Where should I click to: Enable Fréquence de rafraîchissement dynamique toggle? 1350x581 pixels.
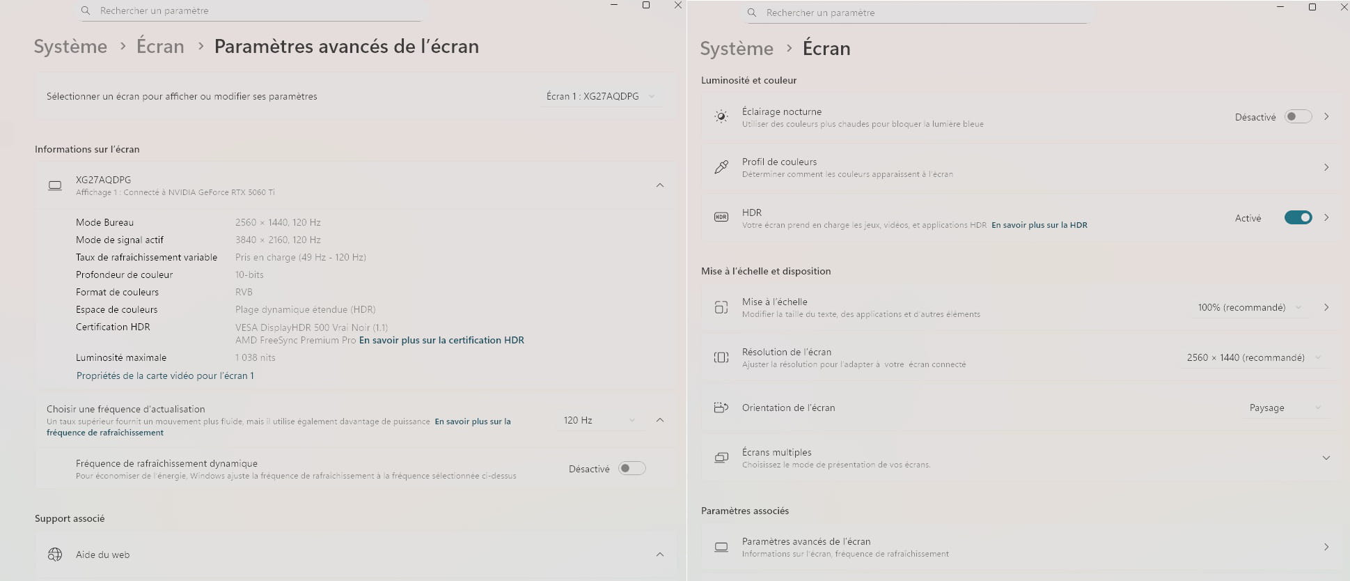(631, 469)
